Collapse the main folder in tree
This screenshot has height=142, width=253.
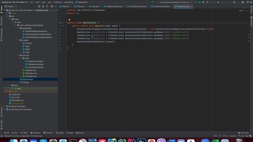coord(9,19)
